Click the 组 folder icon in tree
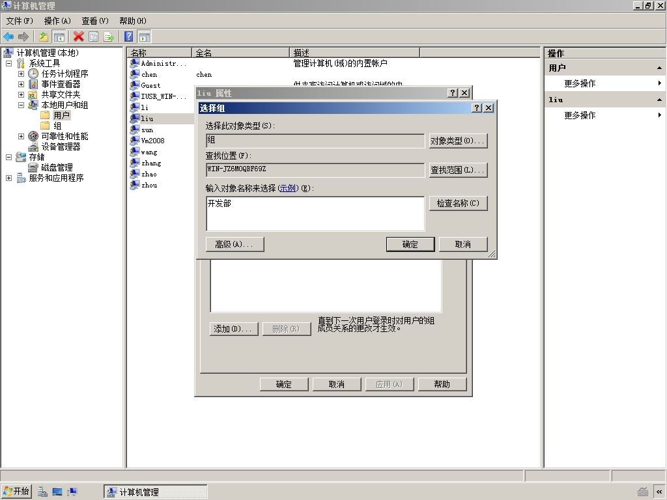This screenshot has width=667, height=500. [x=45, y=126]
